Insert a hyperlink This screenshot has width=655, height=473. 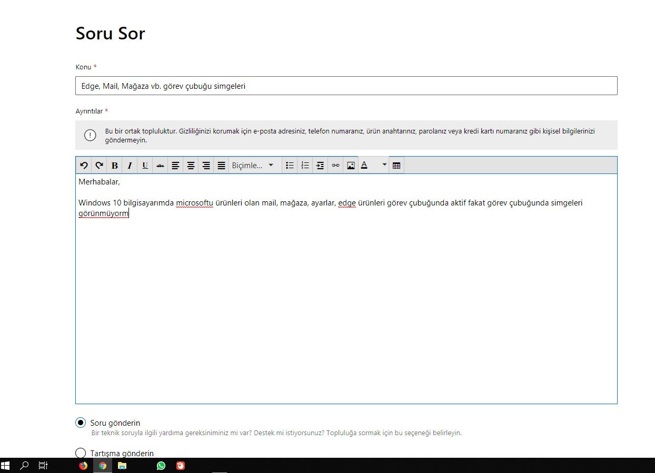click(x=335, y=166)
